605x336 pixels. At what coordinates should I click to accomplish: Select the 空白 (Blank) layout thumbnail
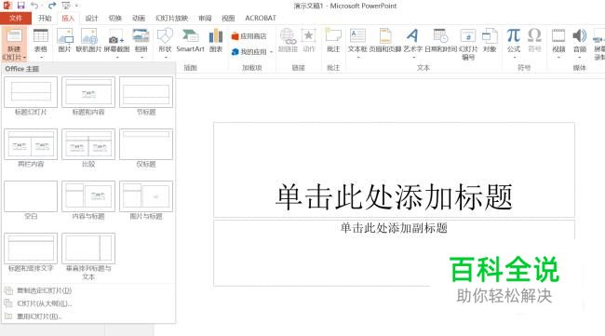(x=31, y=196)
